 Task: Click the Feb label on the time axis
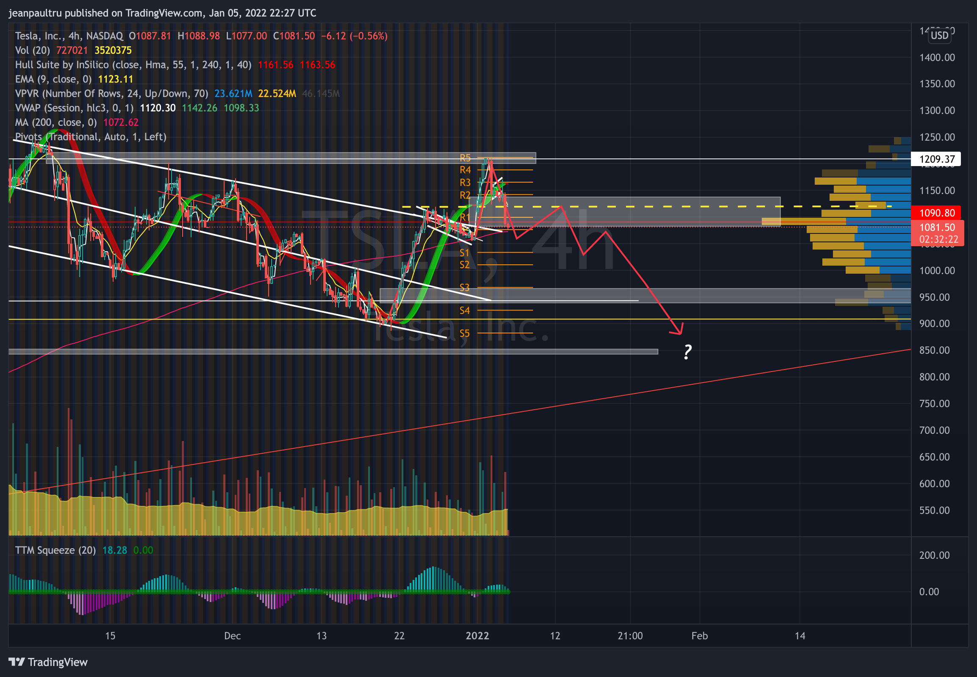click(699, 636)
